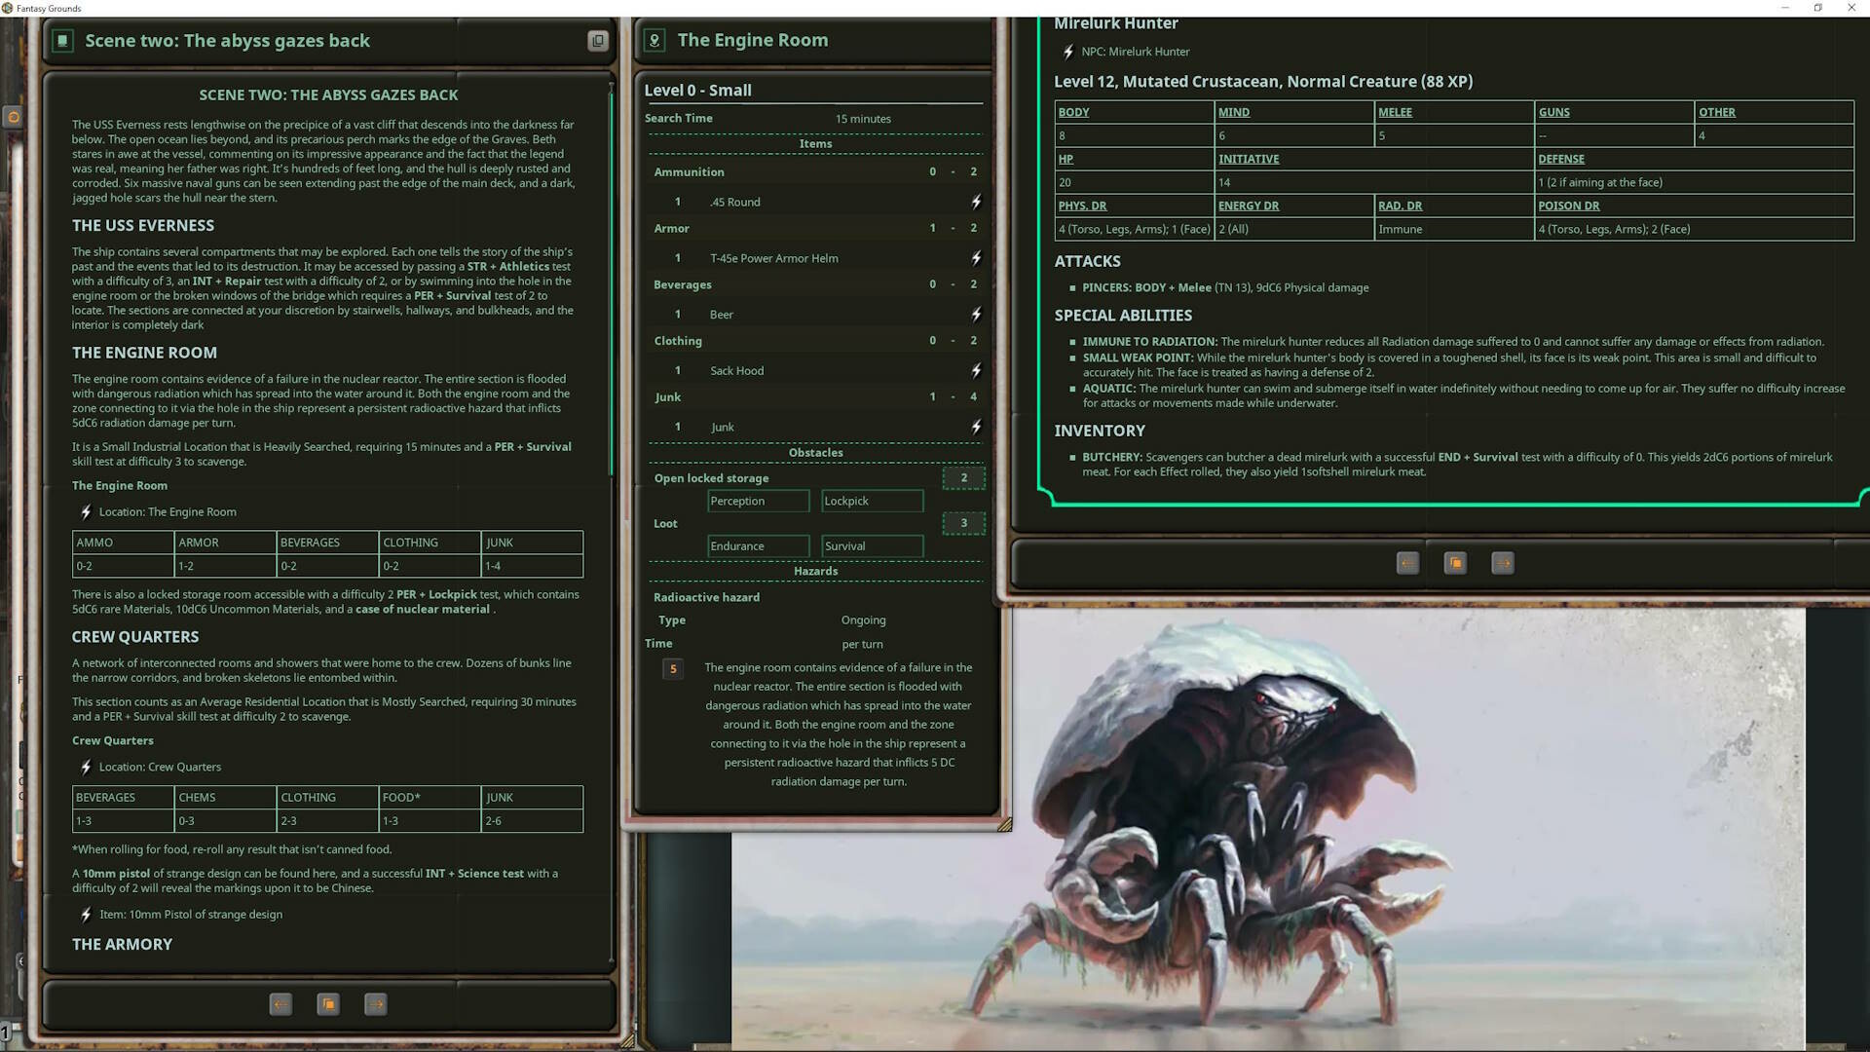Collapse the Items section in Engine Room
1870x1052 pixels.
pyautogui.click(x=815, y=143)
